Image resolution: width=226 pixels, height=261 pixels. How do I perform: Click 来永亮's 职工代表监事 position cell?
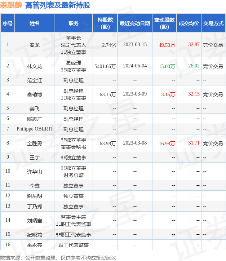tap(74, 245)
